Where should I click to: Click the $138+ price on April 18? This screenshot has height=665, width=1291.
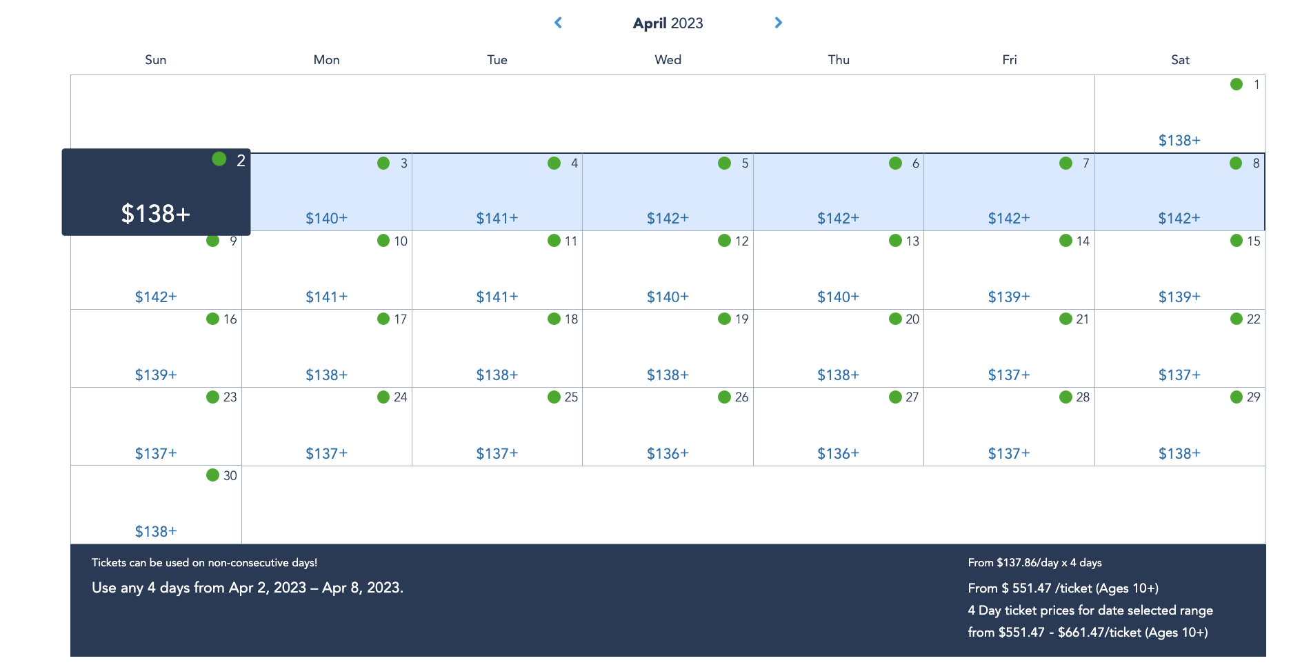(497, 375)
